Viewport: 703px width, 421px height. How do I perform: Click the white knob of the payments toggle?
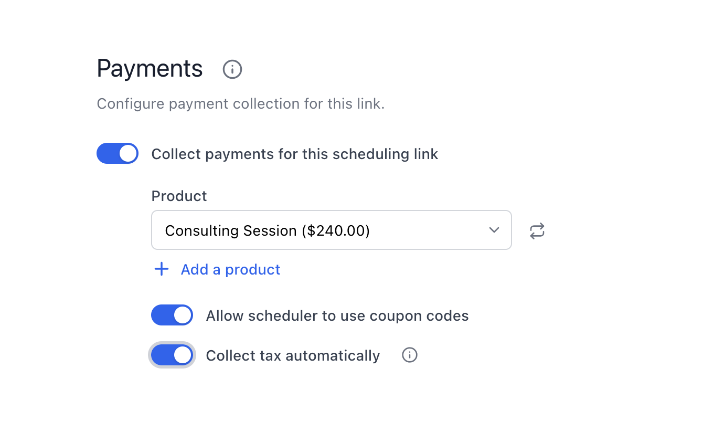(127, 154)
